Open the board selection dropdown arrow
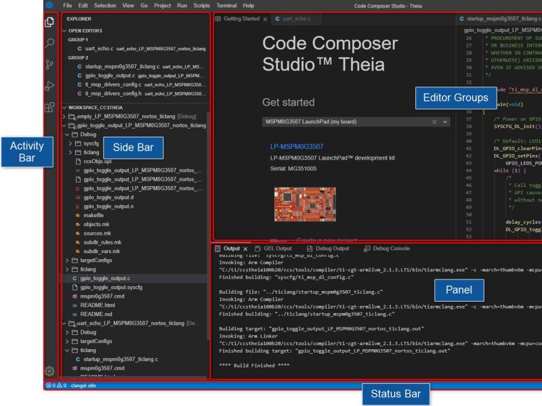542x406 pixels. [x=445, y=122]
